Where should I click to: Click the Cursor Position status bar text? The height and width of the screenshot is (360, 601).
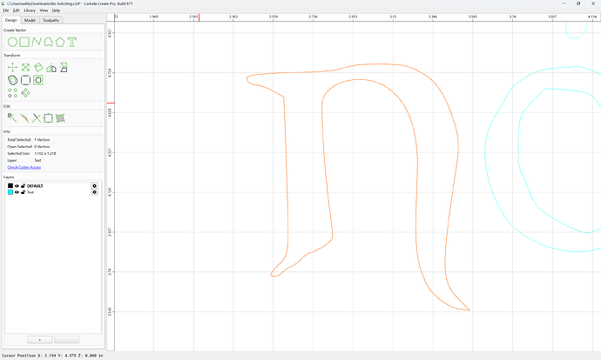pos(52,356)
